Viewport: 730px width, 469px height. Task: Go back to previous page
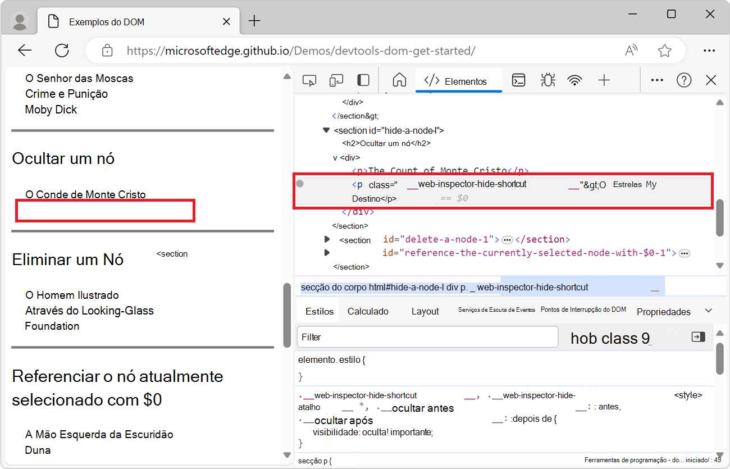click(x=25, y=51)
